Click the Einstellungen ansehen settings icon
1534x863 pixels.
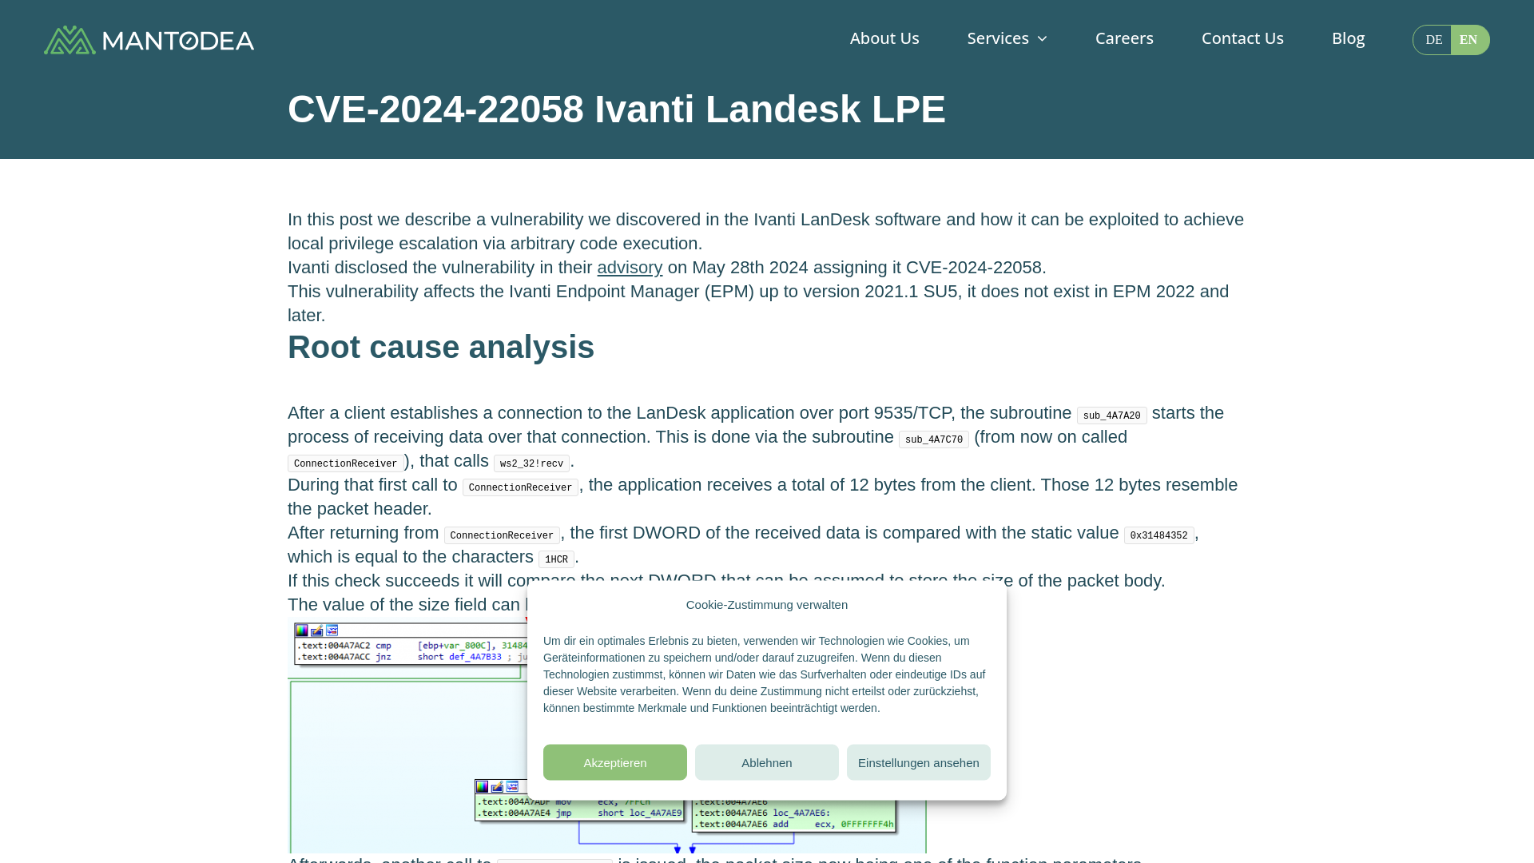click(x=918, y=762)
